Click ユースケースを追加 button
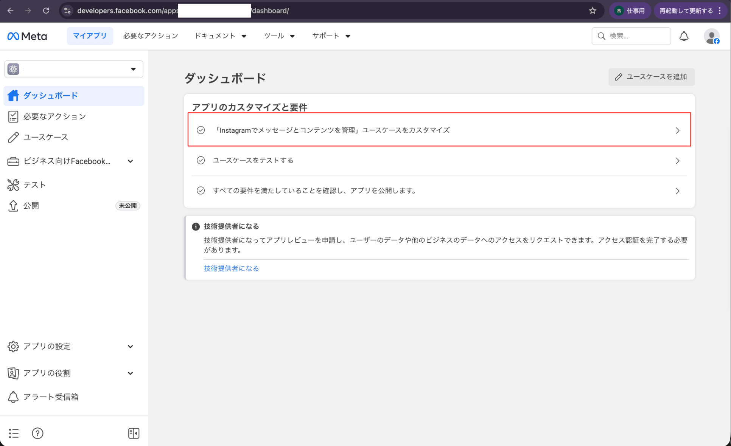The image size is (731, 446). (x=651, y=77)
